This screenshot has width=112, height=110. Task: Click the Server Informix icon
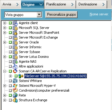[x=15, y=47]
